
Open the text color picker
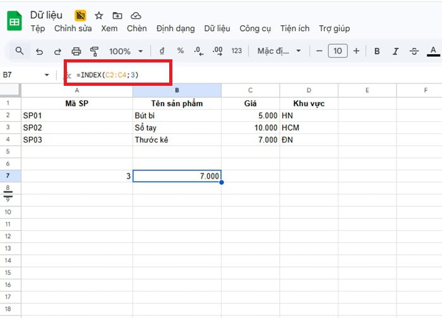[x=433, y=51]
